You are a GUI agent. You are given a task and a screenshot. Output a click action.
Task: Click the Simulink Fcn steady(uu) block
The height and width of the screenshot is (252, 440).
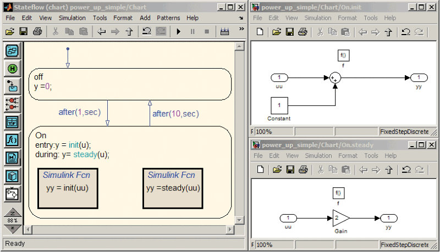172,187
